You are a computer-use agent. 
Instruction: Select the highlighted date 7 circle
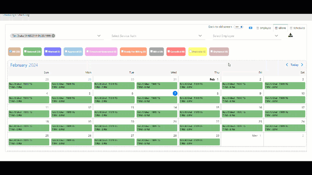pos(175,93)
